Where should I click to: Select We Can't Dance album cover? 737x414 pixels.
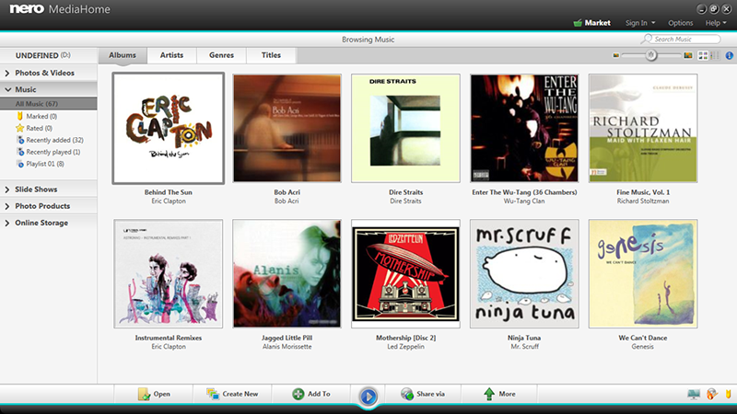(643, 273)
